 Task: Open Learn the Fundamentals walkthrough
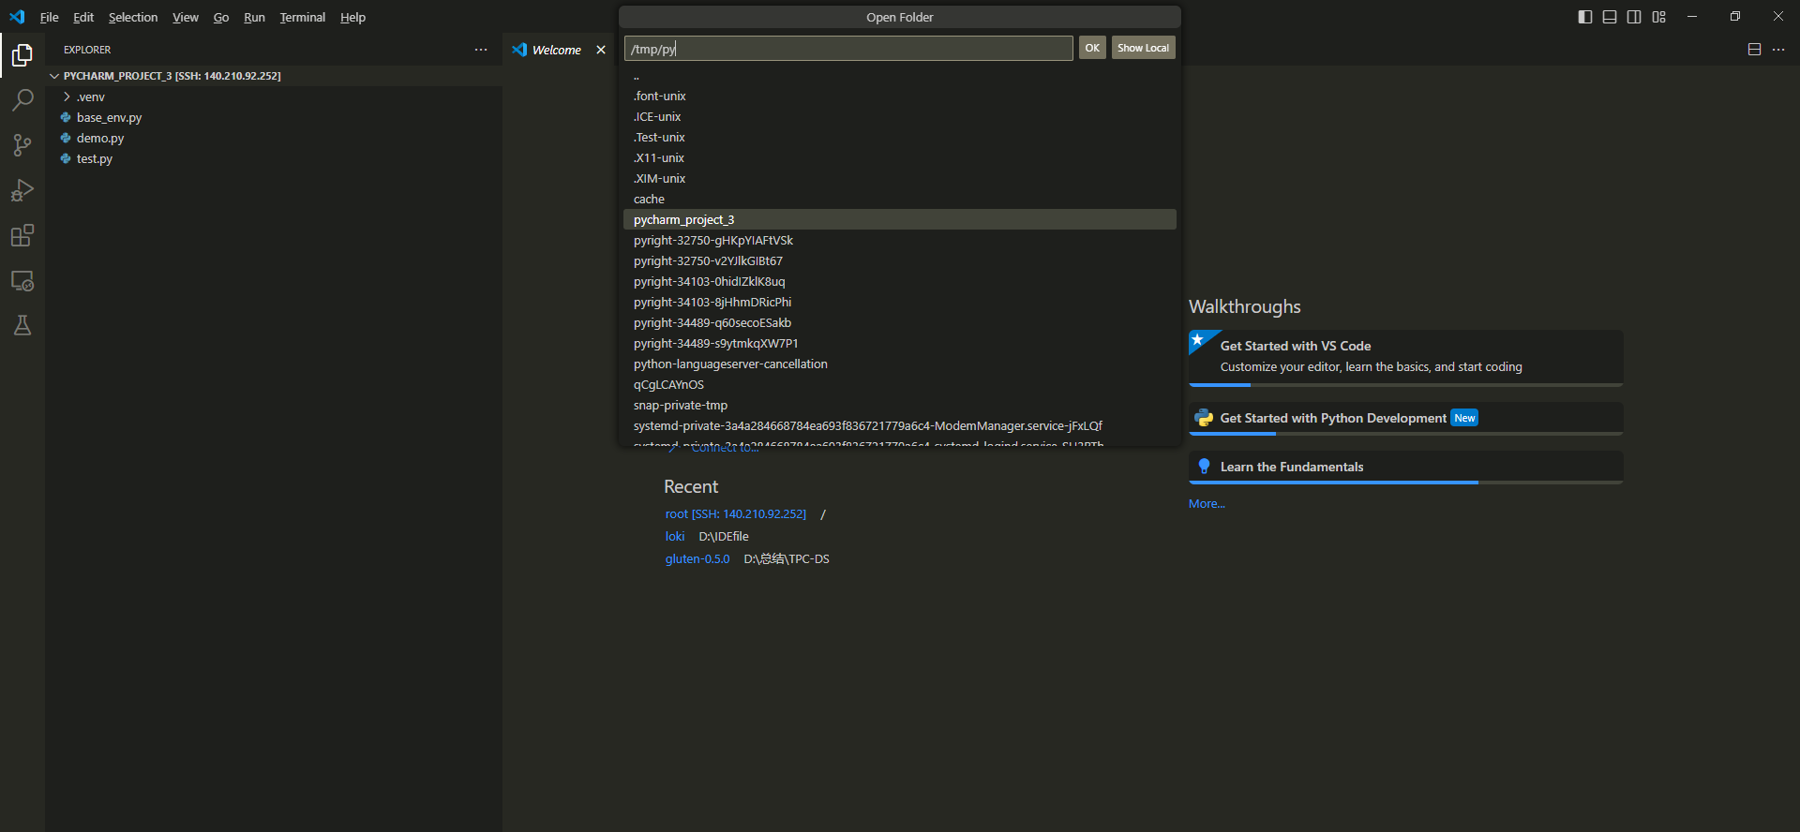pyautogui.click(x=1405, y=468)
